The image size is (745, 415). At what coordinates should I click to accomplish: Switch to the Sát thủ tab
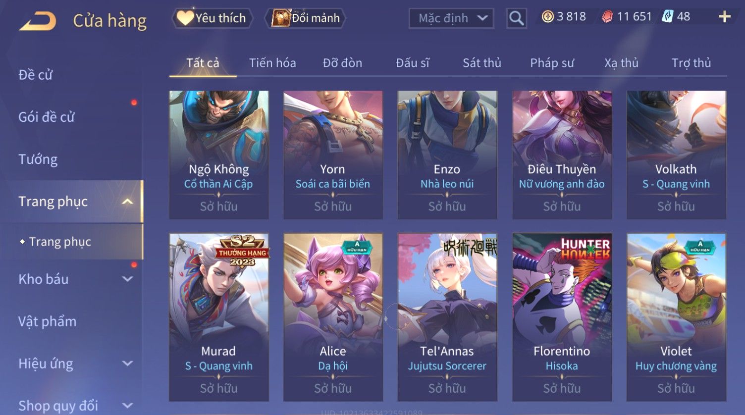[x=482, y=63]
